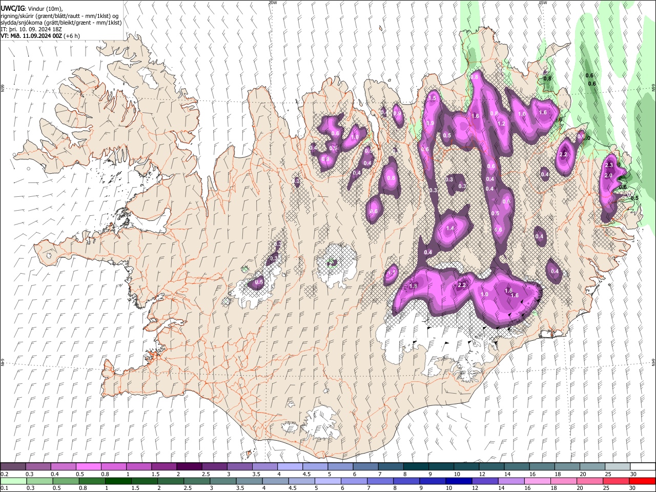Click the pale lavender swatch after 4 in upper legend
Viewport: 656px width, 492px height.
[x=290, y=467]
